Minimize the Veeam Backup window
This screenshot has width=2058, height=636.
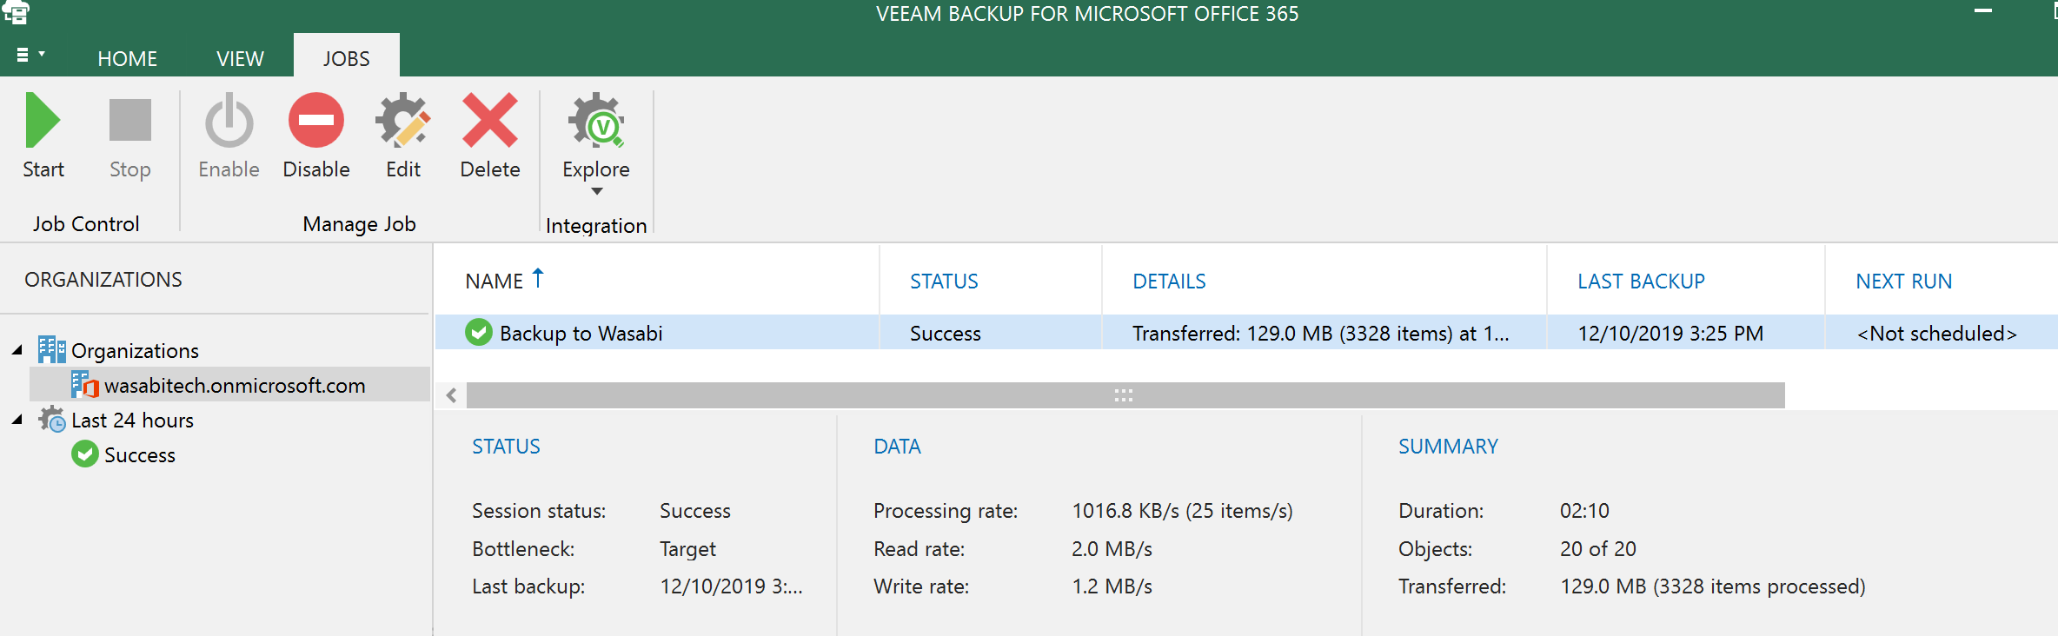(x=1983, y=11)
